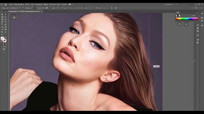Click the white swatch in Color panel
This screenshot has width=204, height=114.
click(x=179, y=16)
